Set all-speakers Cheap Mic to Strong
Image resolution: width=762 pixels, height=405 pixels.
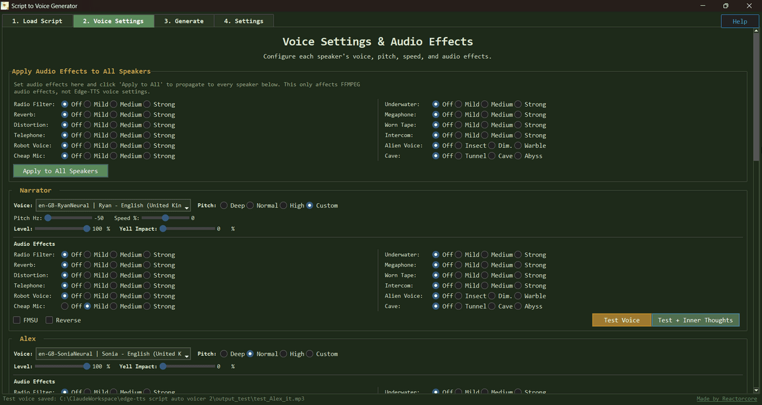[x=159, y=156]
